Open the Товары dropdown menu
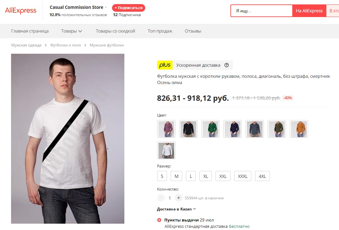 coord(72,31)
